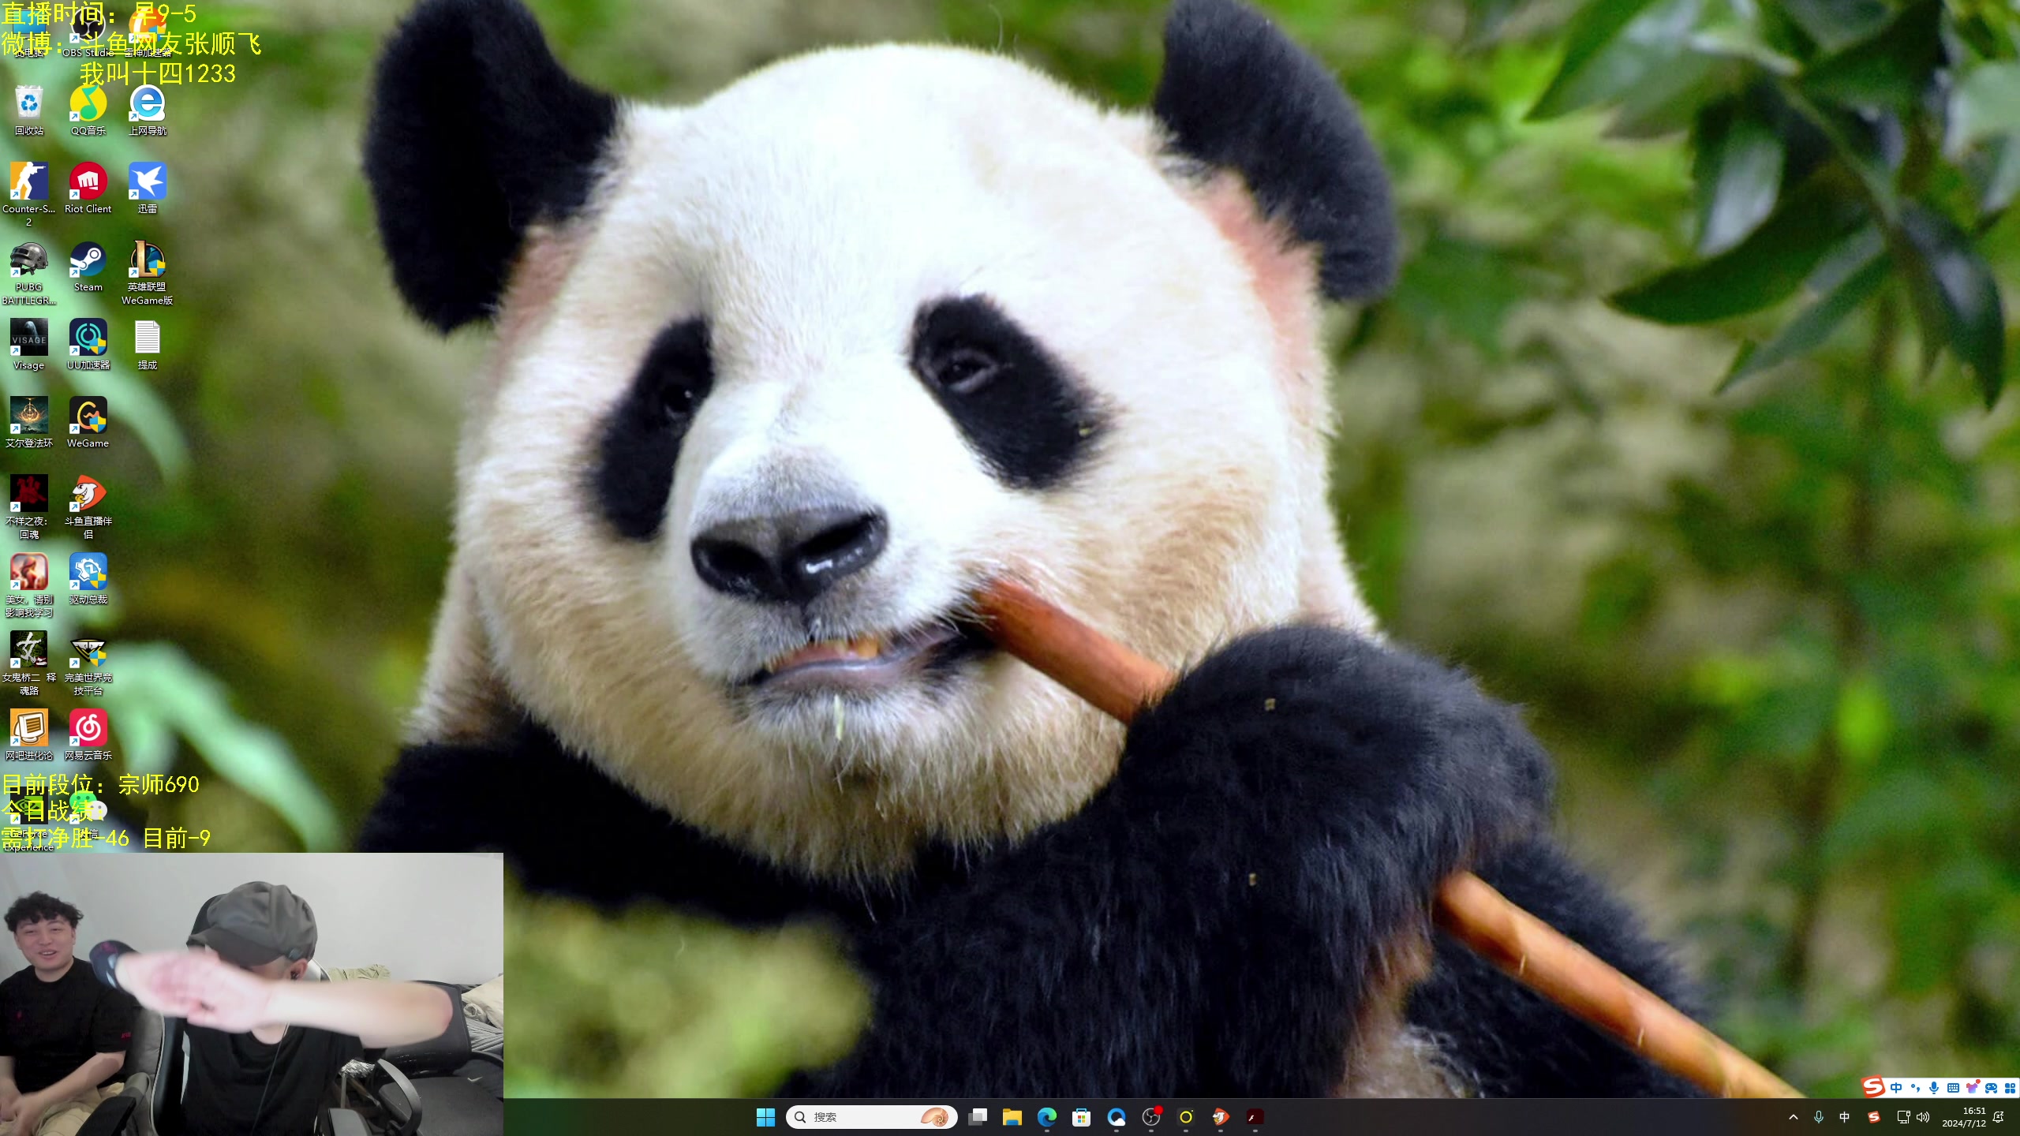Open the volume control in the tray
This screenshot has height=1136, width=2020.
(1923, 1117)
